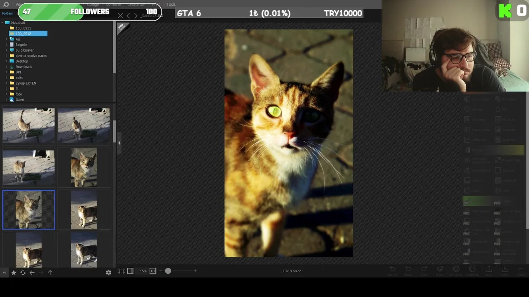Click the PRO version corner badge

122,28
